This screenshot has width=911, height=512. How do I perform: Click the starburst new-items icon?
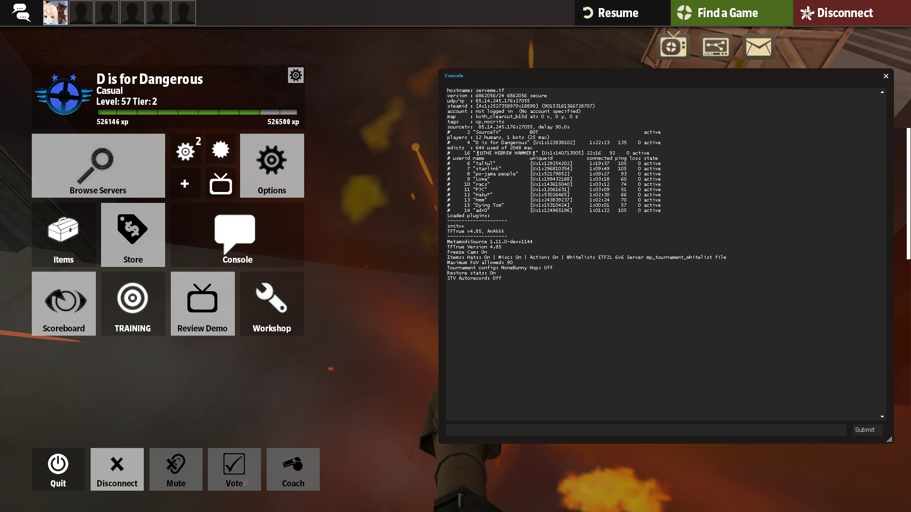point(221,150)
